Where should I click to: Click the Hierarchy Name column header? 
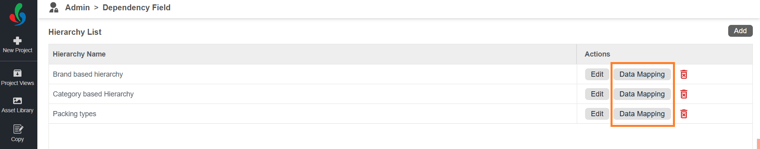pyautogui.click(x=79, y=54)
